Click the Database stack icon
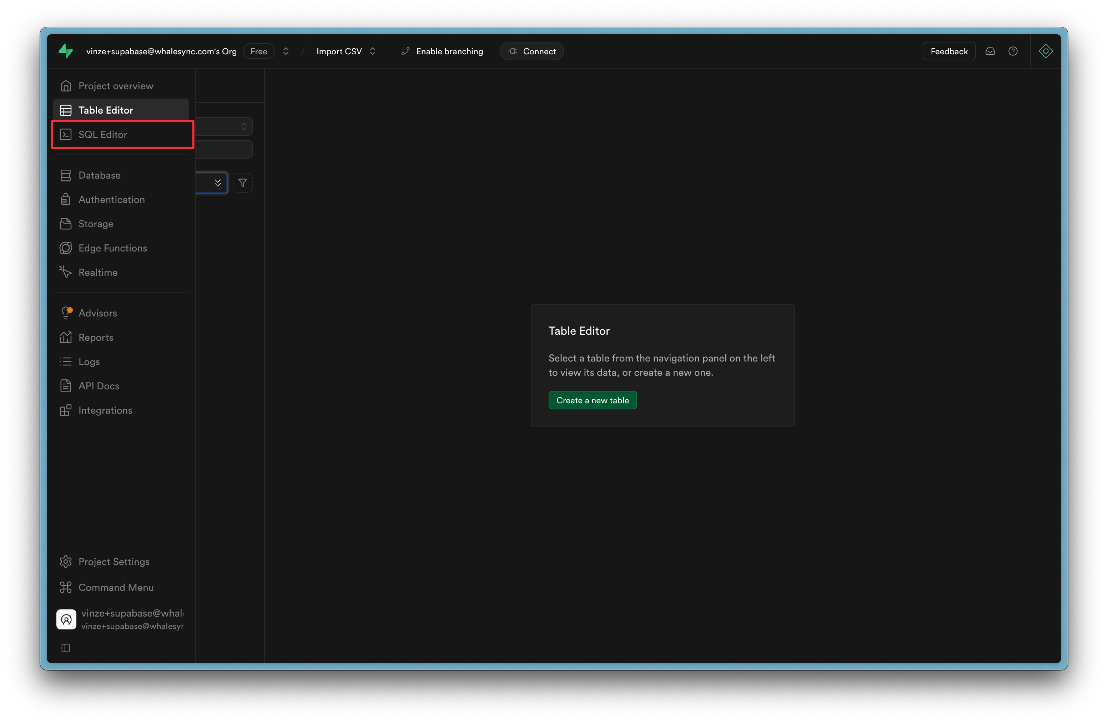This screenshot has width=1108, height=723. click(x=66, y=175)
